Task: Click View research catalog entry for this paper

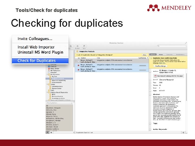Action: tap(168, 76)
